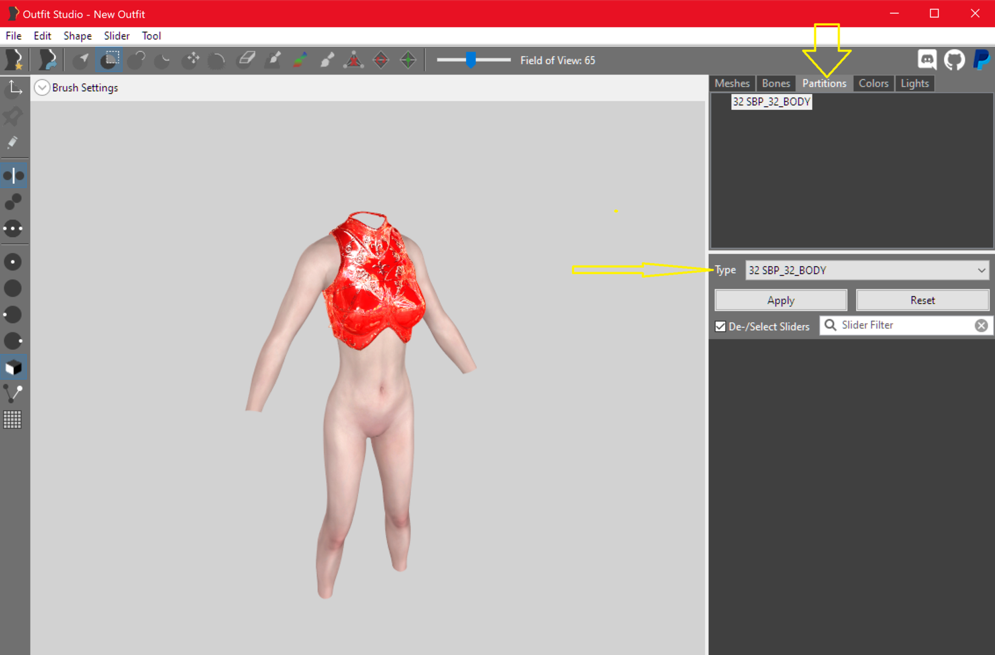Switch to the Partitions tab

pyautogui.click(x=824, y=83)
